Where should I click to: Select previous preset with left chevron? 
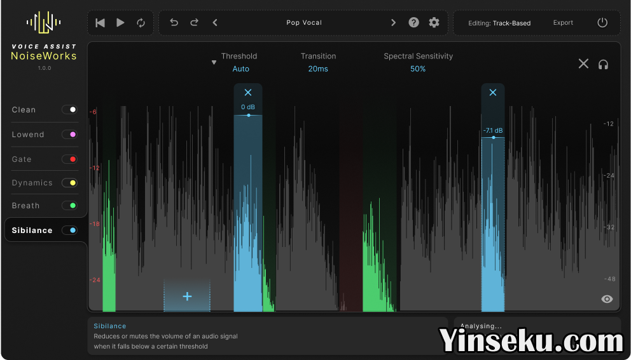[x=215, y=23]
